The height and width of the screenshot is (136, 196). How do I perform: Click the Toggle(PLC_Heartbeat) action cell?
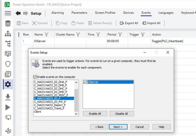click(173, 41)
